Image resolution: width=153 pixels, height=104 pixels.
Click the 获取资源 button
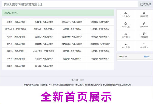[145, 4]
